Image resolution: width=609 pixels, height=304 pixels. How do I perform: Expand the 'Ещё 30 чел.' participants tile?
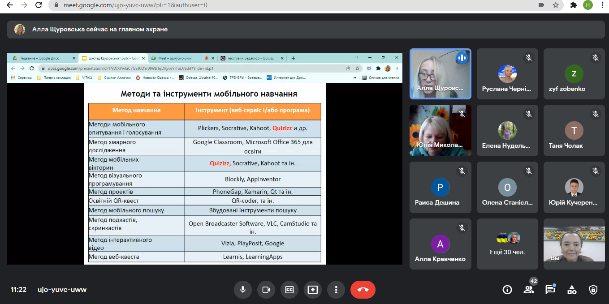(507, 244)
